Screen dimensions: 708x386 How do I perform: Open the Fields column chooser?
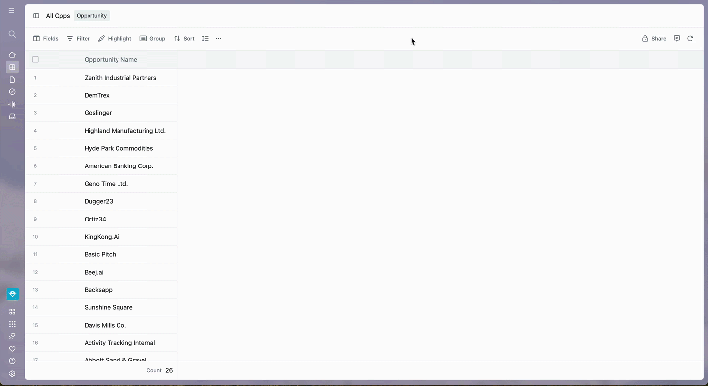(x=46, y=38)
